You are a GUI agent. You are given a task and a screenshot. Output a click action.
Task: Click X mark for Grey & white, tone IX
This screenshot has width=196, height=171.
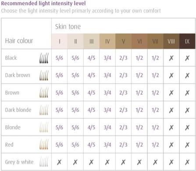point(187,162)
